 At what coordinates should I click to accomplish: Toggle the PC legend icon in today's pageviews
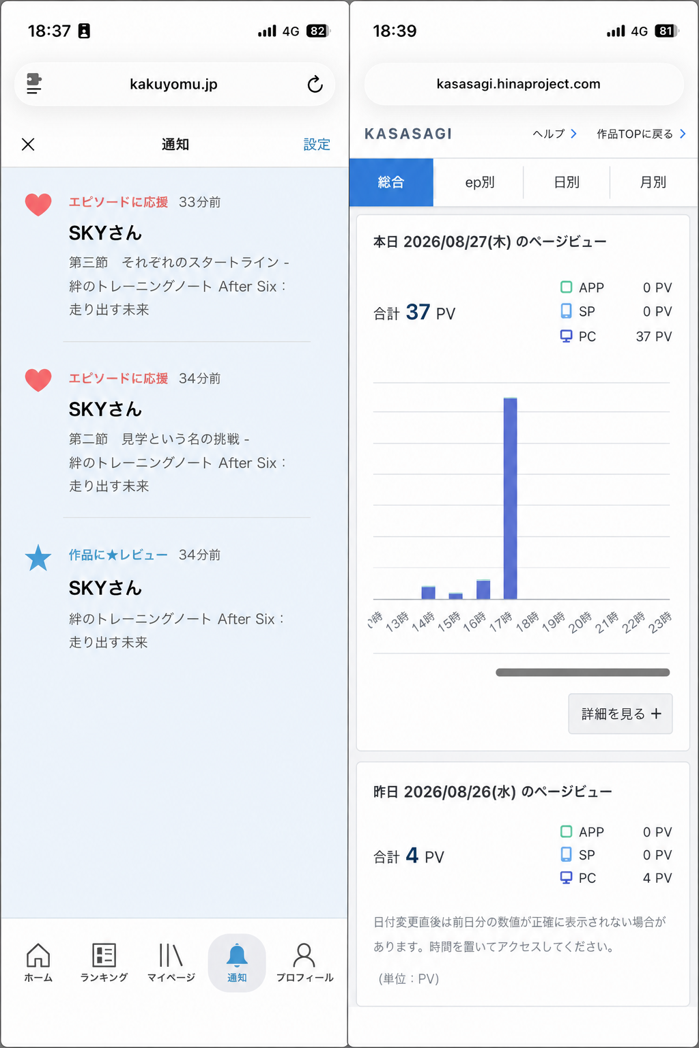(x=566, y=336)
